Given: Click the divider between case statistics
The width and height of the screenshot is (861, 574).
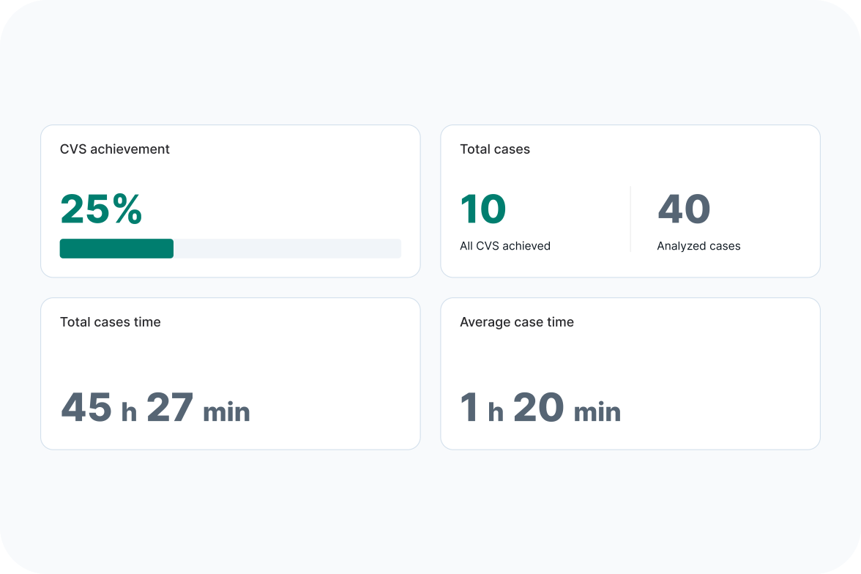Looking at the screenshot, I should [x=631, y=218].
